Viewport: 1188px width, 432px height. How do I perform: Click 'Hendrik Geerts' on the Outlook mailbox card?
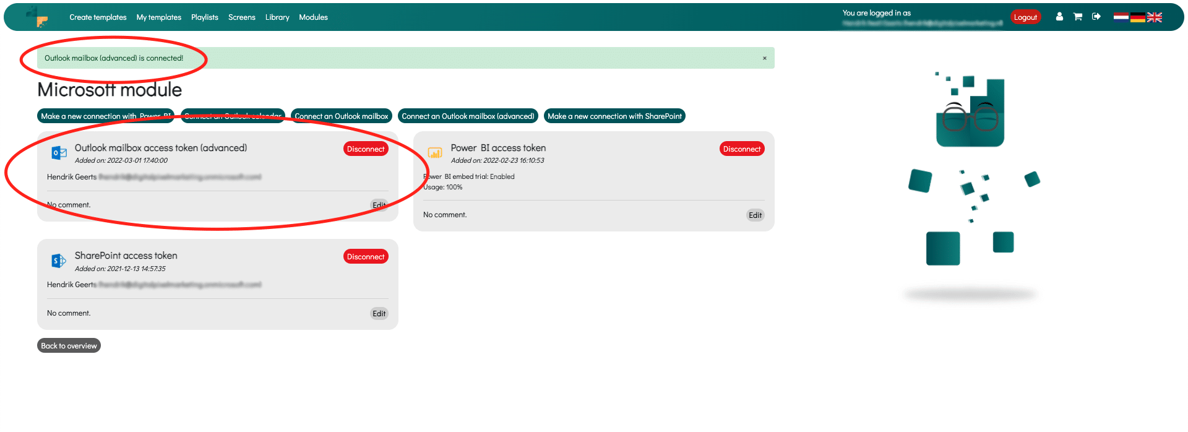[x=72, y=177]
